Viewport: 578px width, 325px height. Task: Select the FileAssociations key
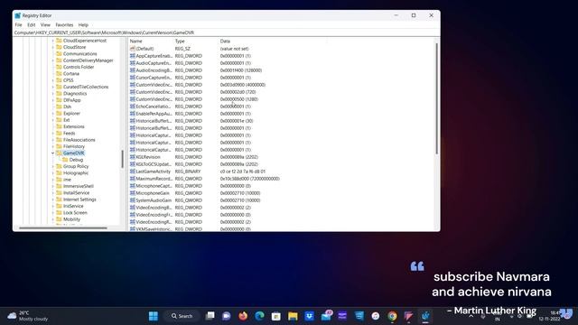tap(79, 140)
